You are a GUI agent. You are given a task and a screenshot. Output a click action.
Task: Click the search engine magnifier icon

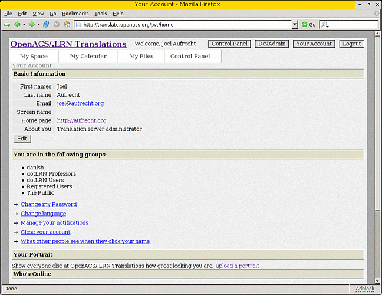pyautogui.click(x=324, y=25)
